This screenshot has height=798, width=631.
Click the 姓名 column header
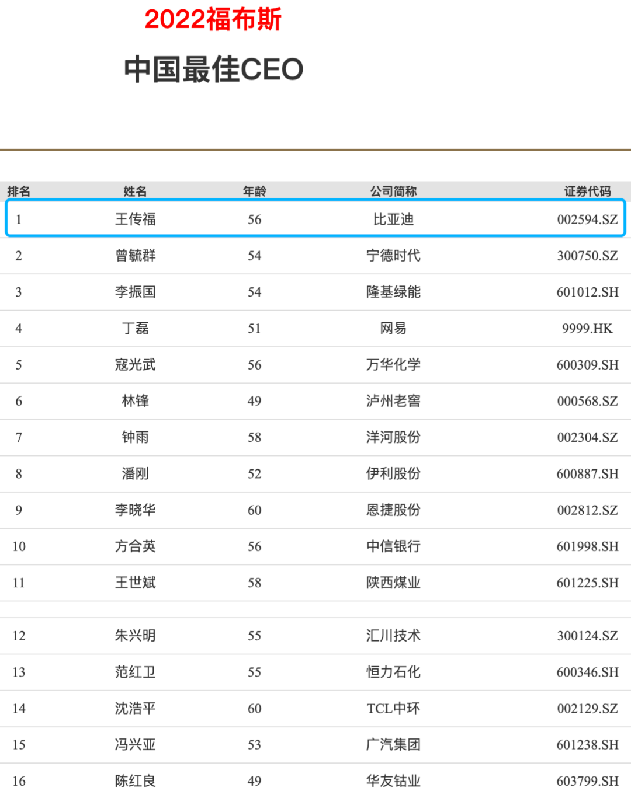click(x=135, y=191)
